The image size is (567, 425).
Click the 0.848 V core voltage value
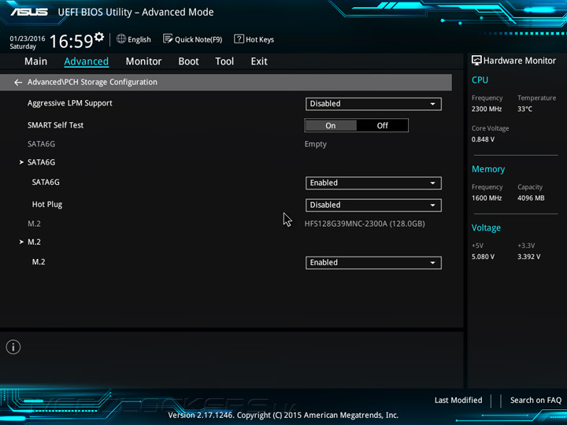[483, 139]
